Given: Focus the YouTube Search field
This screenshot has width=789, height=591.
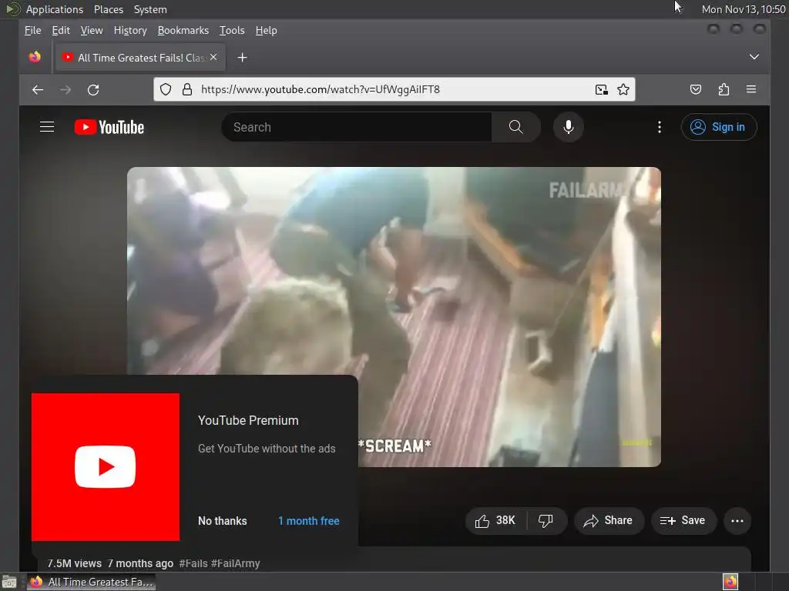Looking at the screenshot, I should point(358,127).
